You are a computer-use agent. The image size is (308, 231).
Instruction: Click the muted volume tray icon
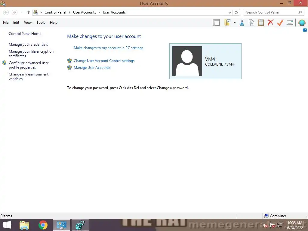click(x=265, y=226)
